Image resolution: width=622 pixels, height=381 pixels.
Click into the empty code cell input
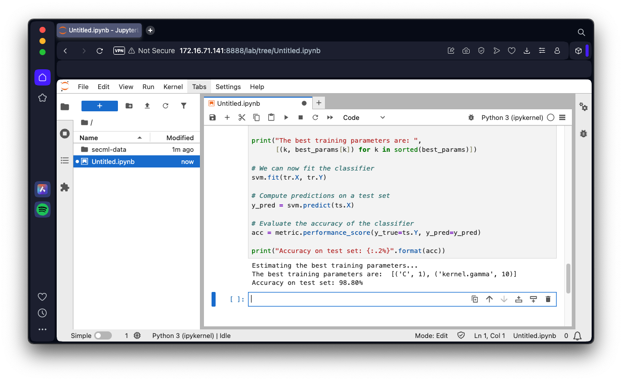(x=354, y=299)
